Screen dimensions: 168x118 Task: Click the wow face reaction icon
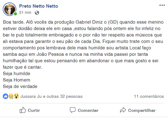(16, 96)
